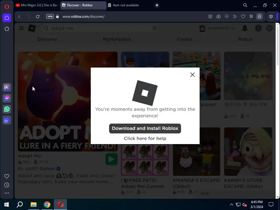Take a snapshot with camera icon

(x=218, y=16)
